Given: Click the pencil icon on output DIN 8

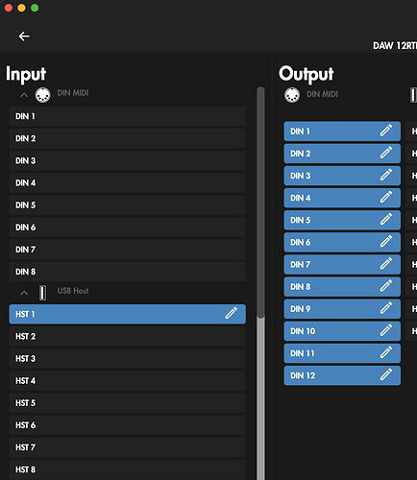Looking at the screenshot, I should coord(386,286).
